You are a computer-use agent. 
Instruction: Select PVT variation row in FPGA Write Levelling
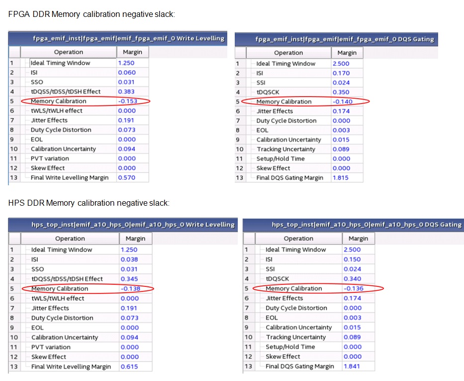point(79,158)
